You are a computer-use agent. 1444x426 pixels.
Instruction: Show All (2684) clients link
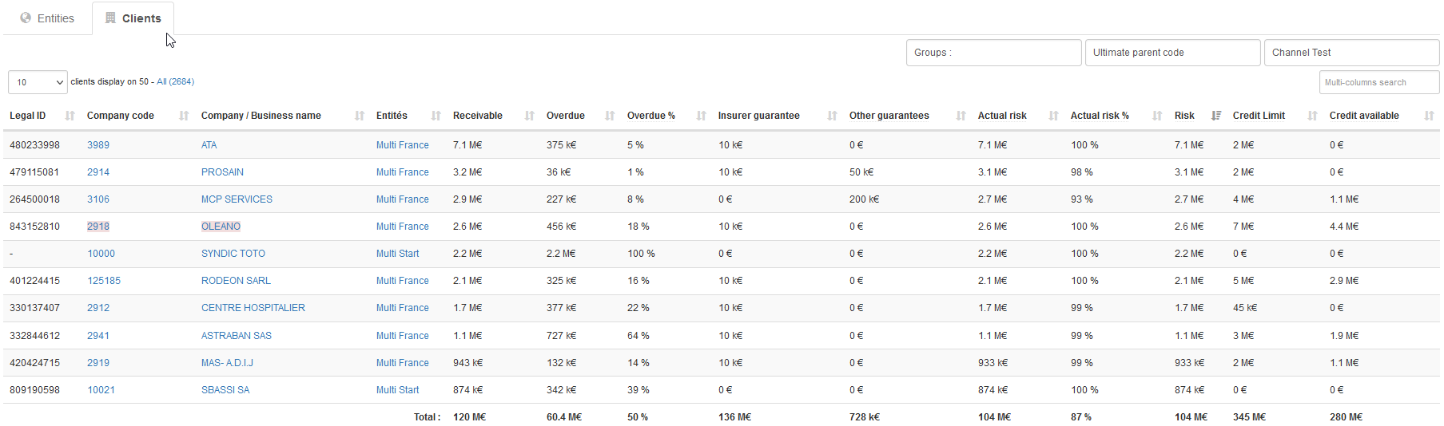[x=175, y=81]
